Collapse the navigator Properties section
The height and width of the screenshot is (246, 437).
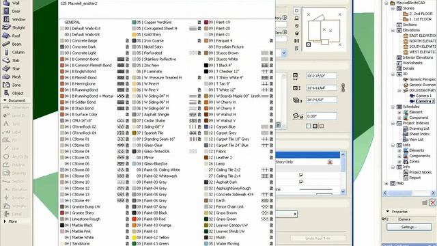(x=387, y=212)
